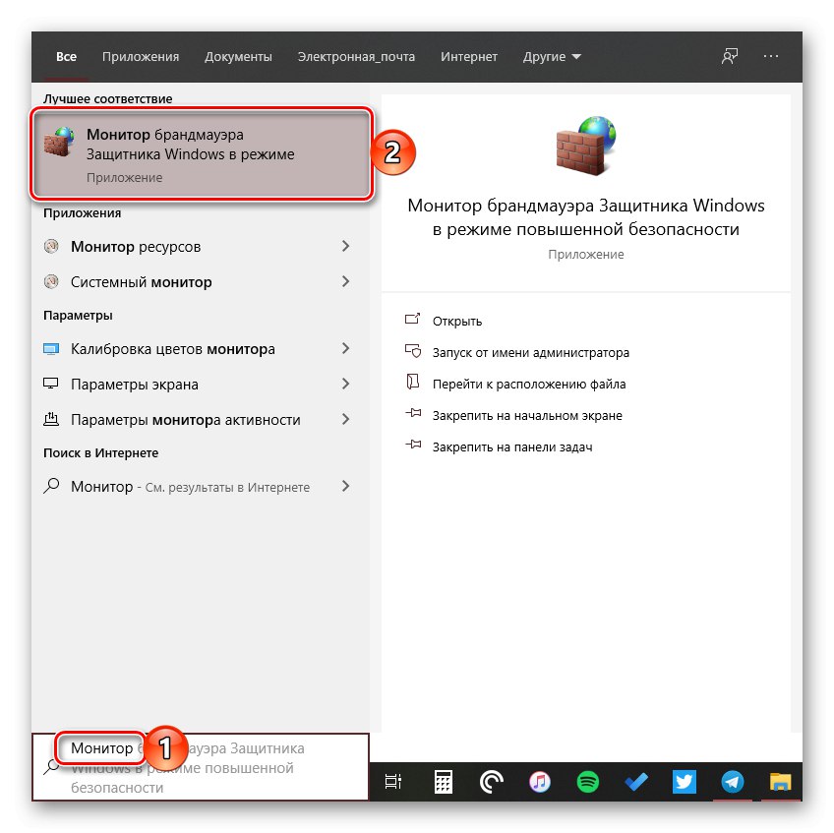Screen dimensions: 834x833
Task: Launch Spotify from the taskbar
Action: (x=587, y=782)
